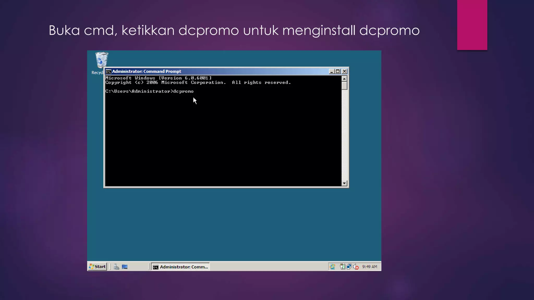Click the vertical scrollbar thumb in Command Prompt
The width and height of the screenshot is (534, 300).
click(344, 85)
